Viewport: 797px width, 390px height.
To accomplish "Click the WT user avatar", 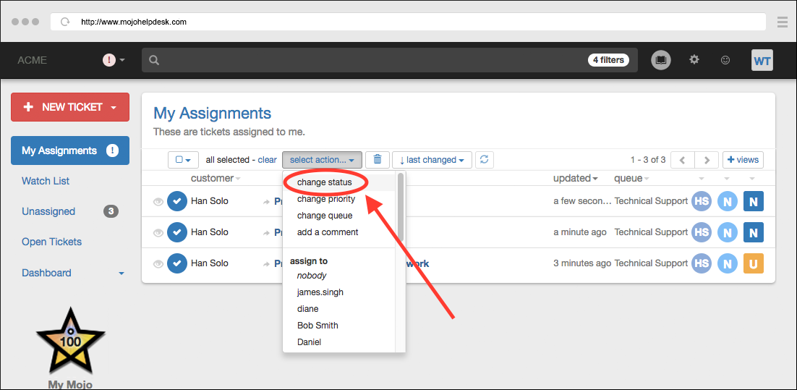I will coord(762,61).
